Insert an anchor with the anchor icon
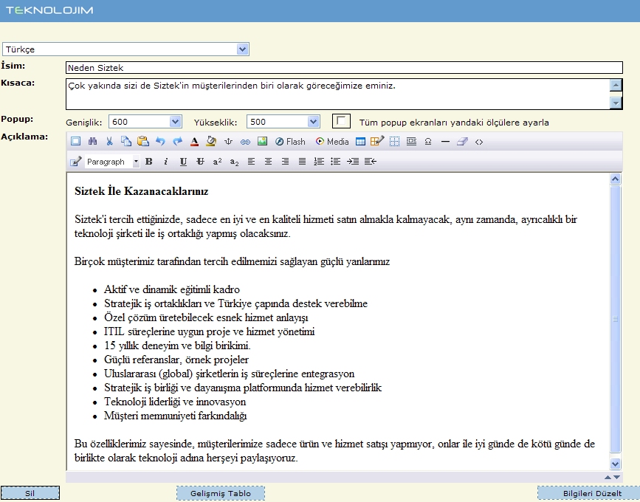This screenshot has height=502, width=640. (x=228, y=142)
